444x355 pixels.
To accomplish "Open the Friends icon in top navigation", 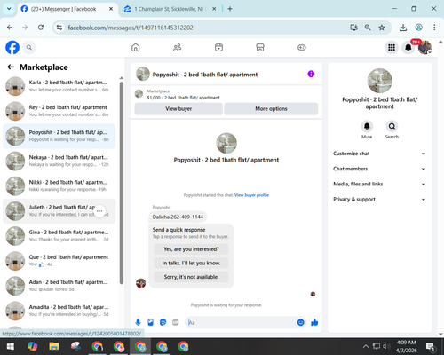I will [177, 47].
